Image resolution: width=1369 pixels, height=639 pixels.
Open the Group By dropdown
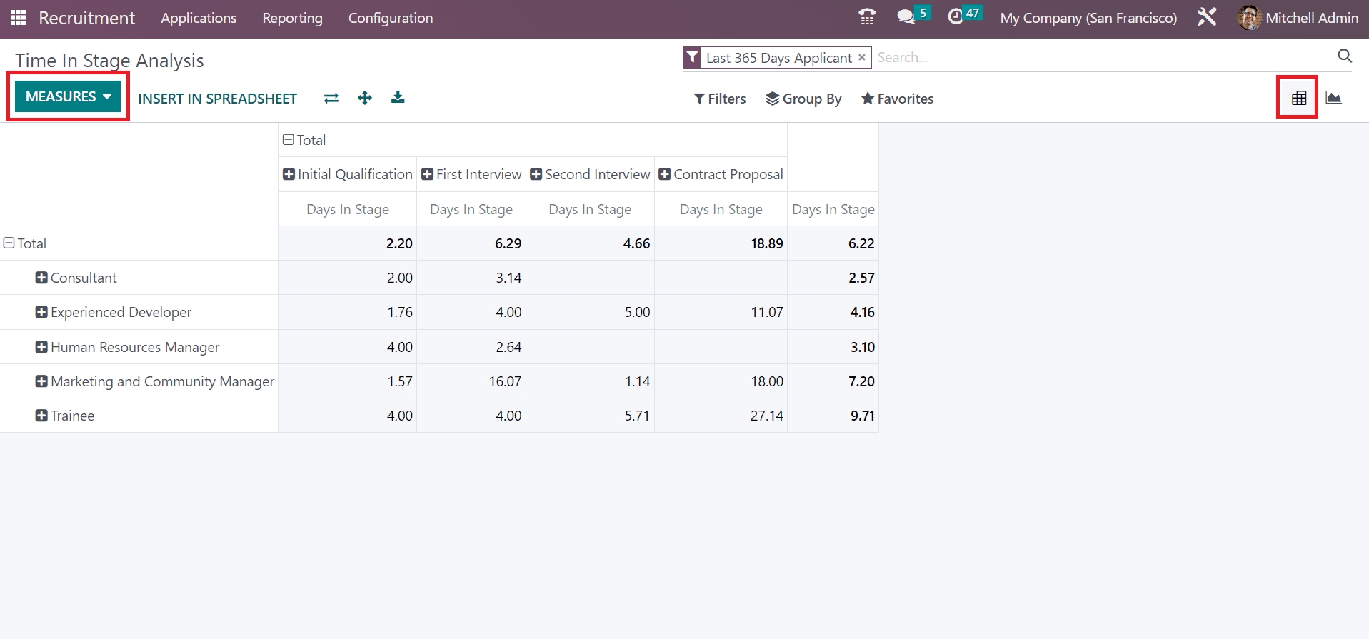click(x=803, y=99)
